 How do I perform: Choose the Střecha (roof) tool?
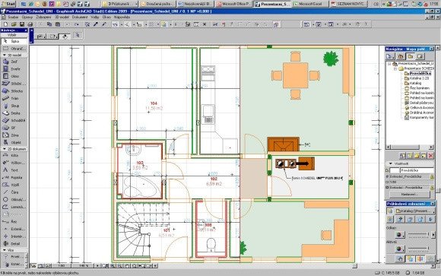(14, 91)
